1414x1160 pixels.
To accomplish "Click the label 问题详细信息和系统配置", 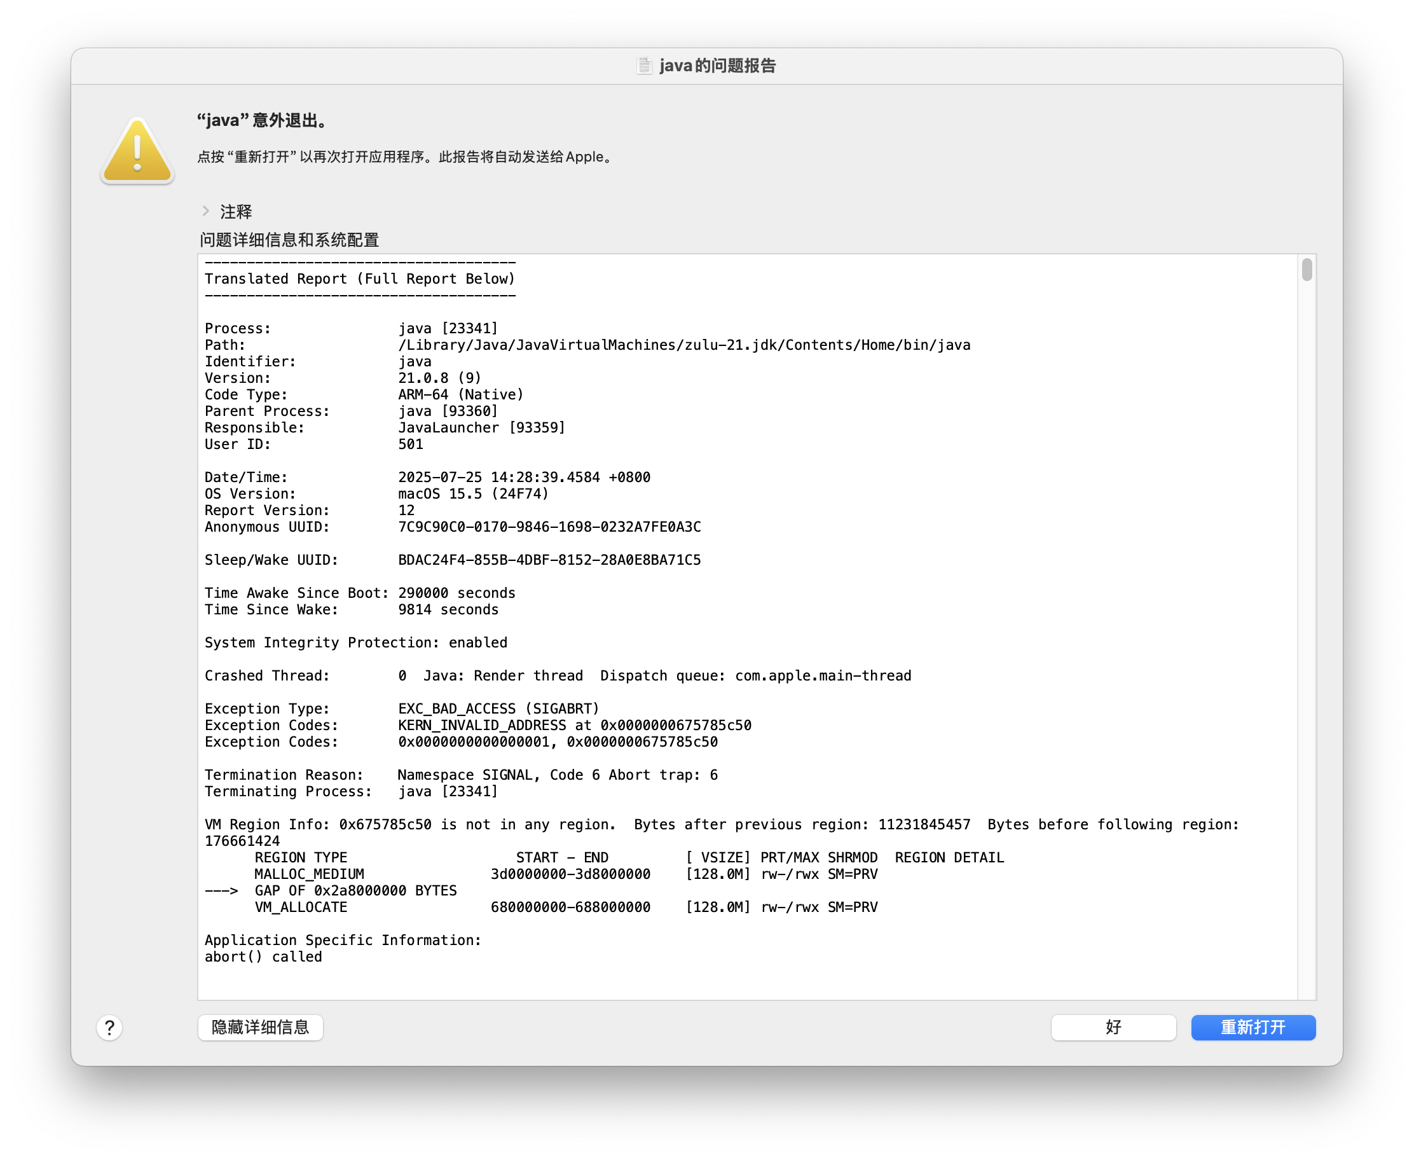I will pos(289,240).
